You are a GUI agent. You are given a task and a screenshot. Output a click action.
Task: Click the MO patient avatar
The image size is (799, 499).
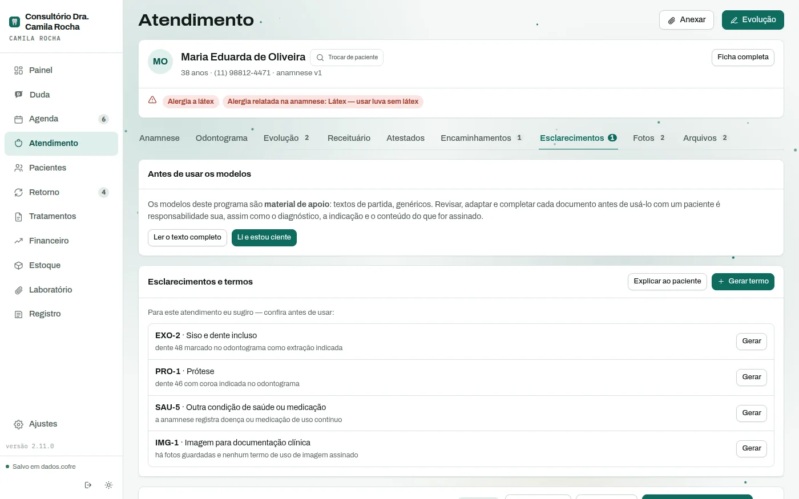pyautogui.click(x=160, y=62)
